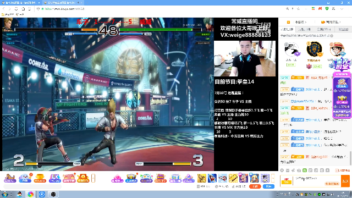Expand more gifts with the arrow after computer gift
The image size is (352, 198).
pos(273,178)
